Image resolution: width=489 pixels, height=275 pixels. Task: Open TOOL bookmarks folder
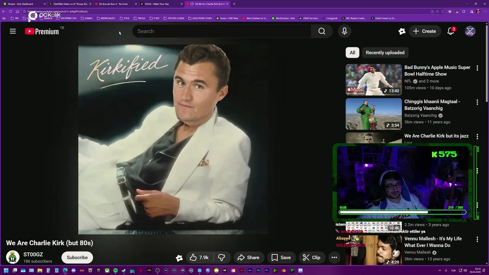click(125, 18)
